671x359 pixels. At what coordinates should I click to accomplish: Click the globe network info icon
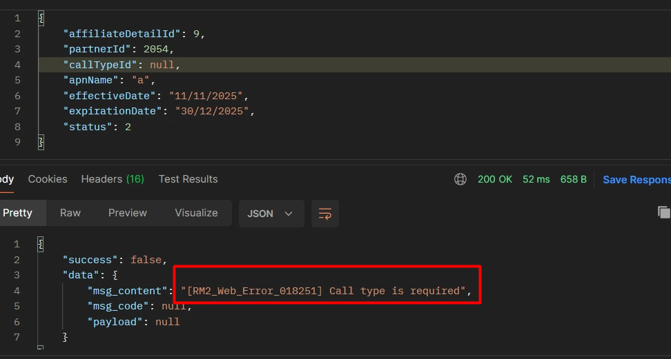pyautogui.click(x=460, y=179)
